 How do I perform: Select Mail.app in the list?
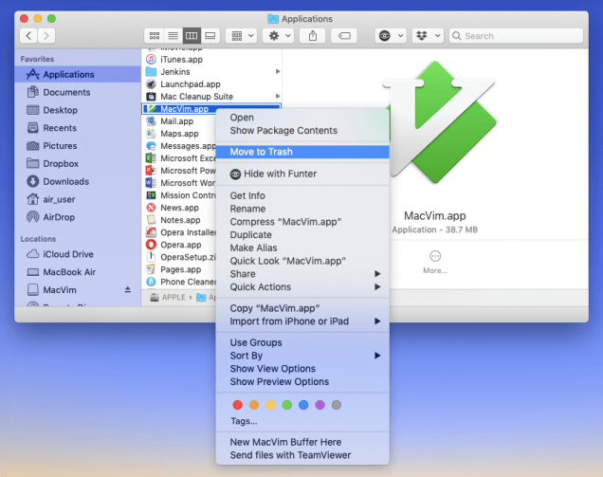pos(179,121)
